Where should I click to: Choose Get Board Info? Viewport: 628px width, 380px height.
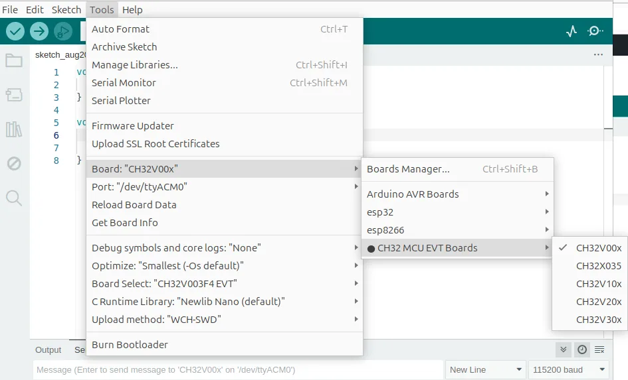pos(225,223)
